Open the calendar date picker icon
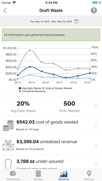The image size is (102, 181). click(76, 21)
